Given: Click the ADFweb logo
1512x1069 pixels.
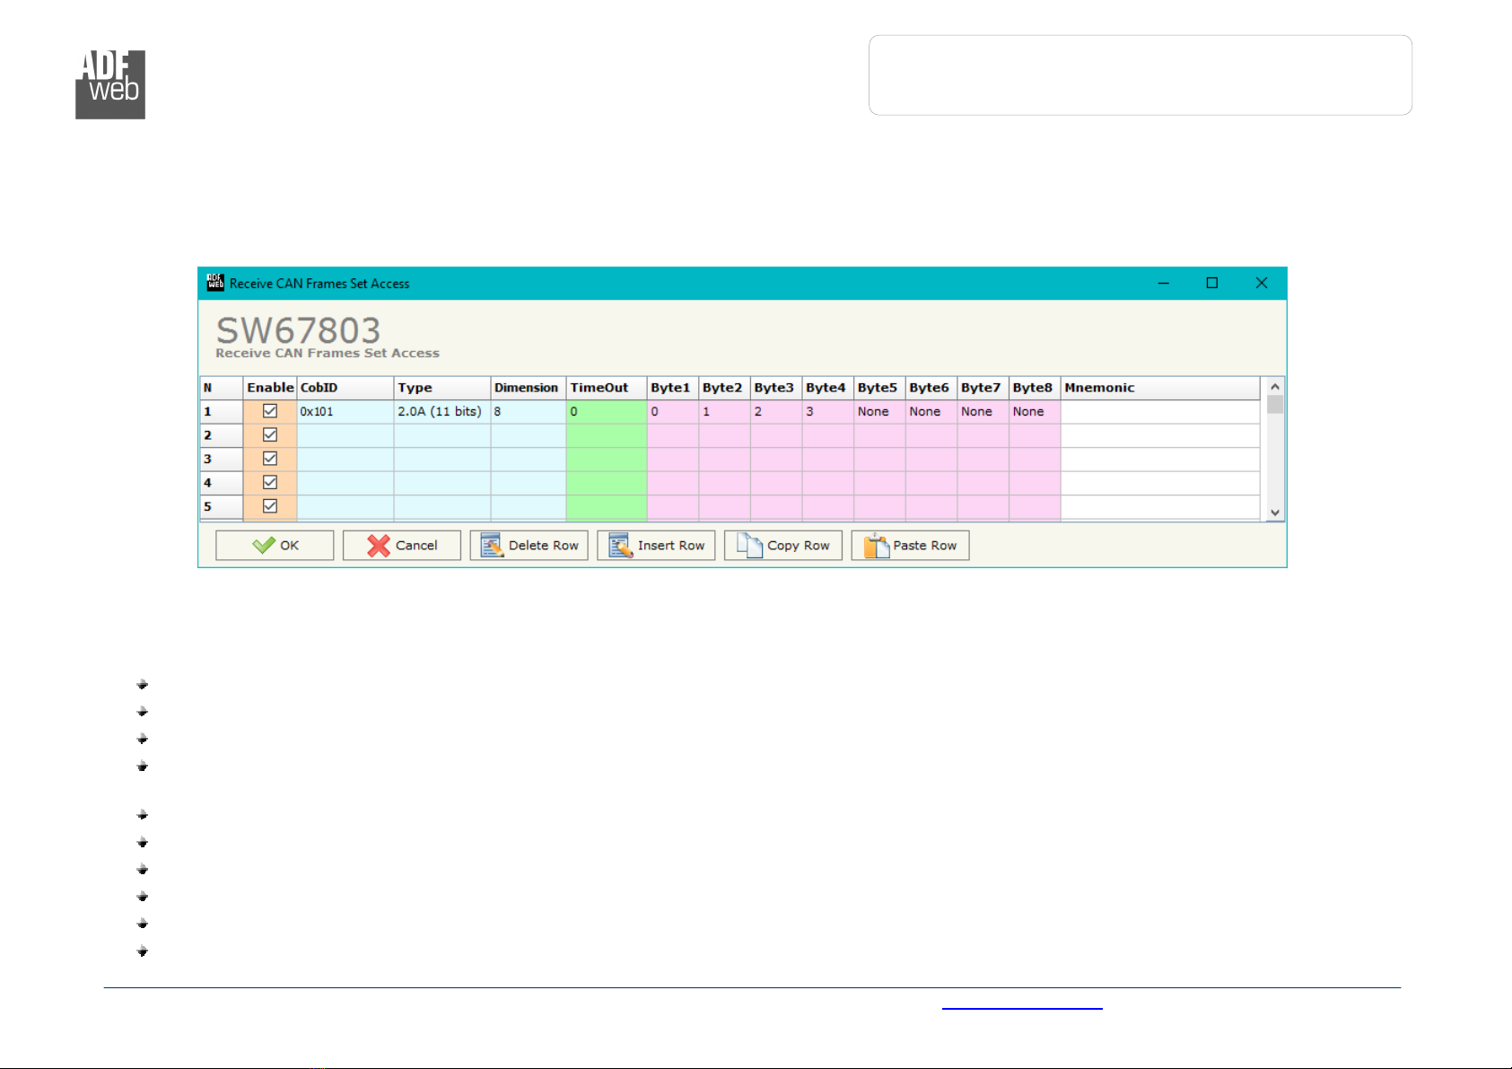Looking at the screenshot, I should coord(110,84).
